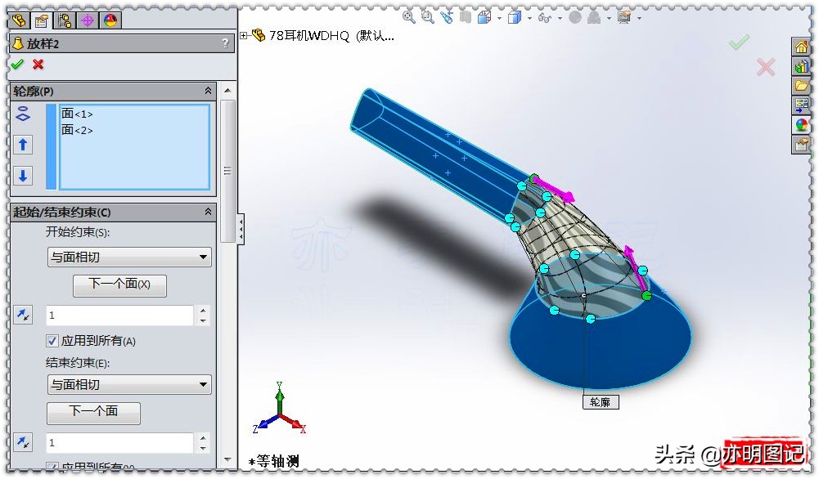Select the Zoom to Fit icon
The image size is (819, 479).
[408, 16]
